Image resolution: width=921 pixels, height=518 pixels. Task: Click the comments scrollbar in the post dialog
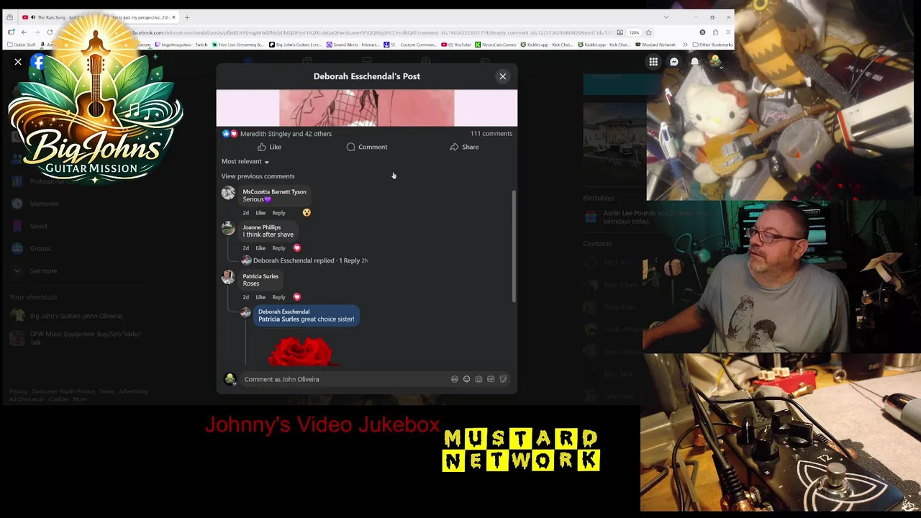(x=514, y=246)
